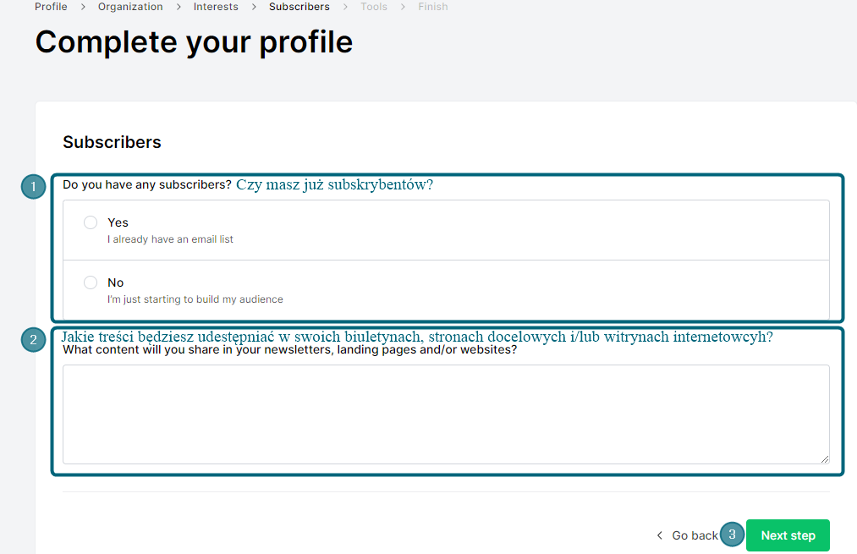Open the Tools breadcrumb step

tap(374, 7)
